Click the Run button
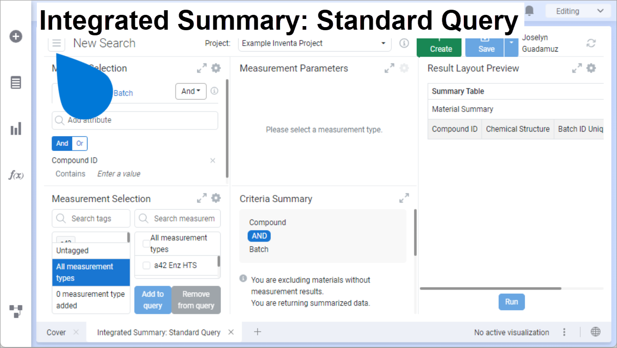Screen dimensions: 617x348 (x=511, y=301)
